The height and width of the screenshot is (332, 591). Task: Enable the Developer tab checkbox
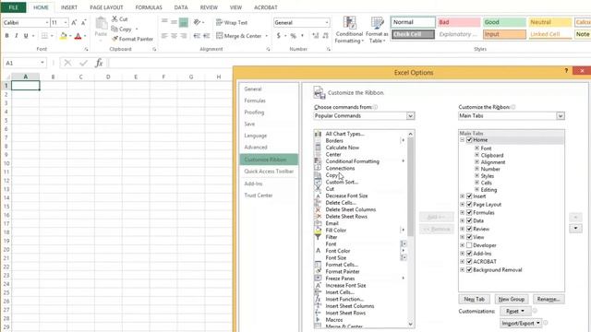pos(469,245)
